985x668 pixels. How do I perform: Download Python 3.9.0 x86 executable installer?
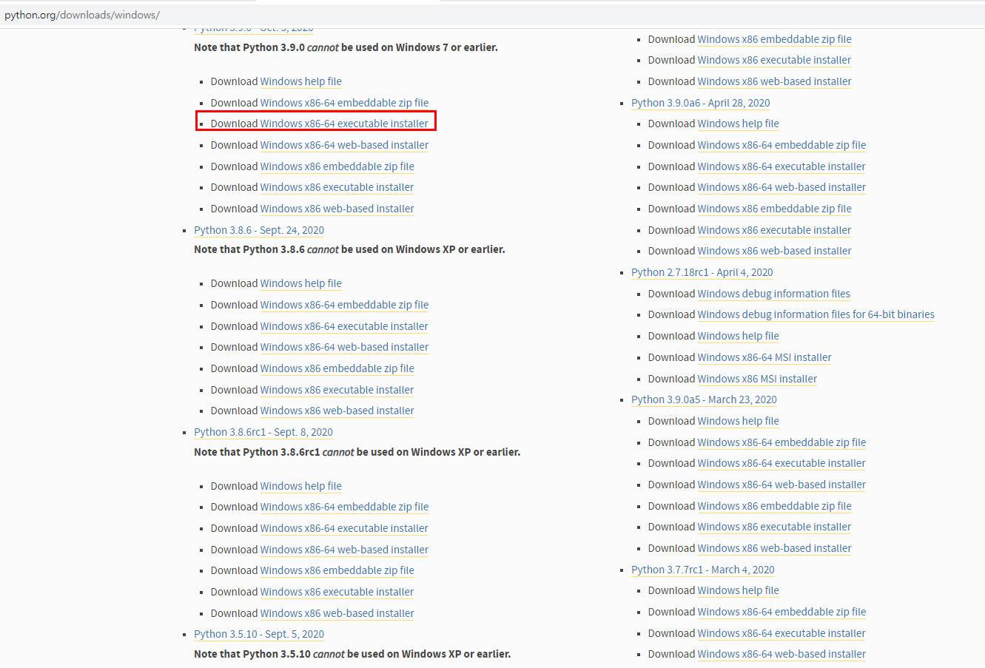pyautogui.click(x=337, y=187)
